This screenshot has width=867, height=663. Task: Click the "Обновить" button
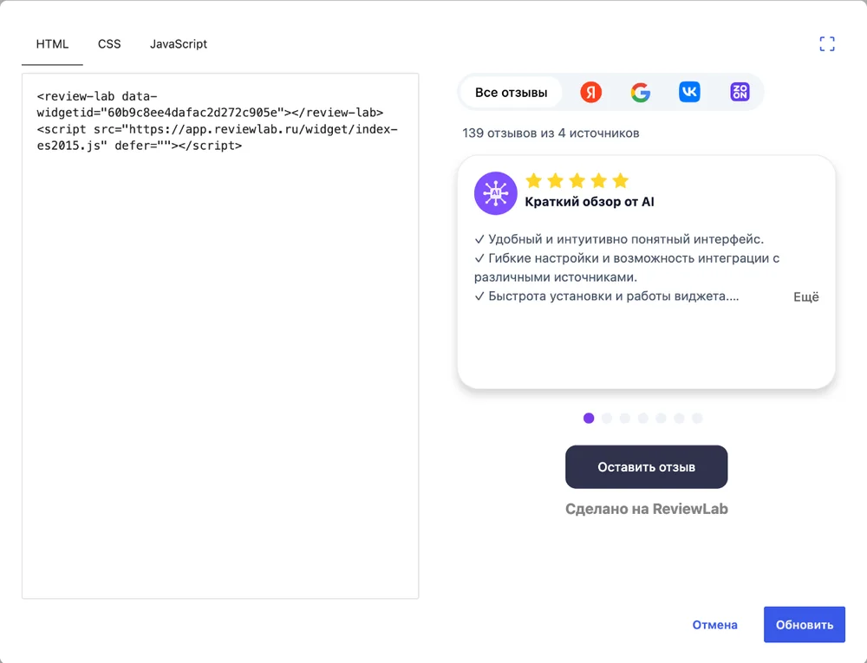[804, 624]
